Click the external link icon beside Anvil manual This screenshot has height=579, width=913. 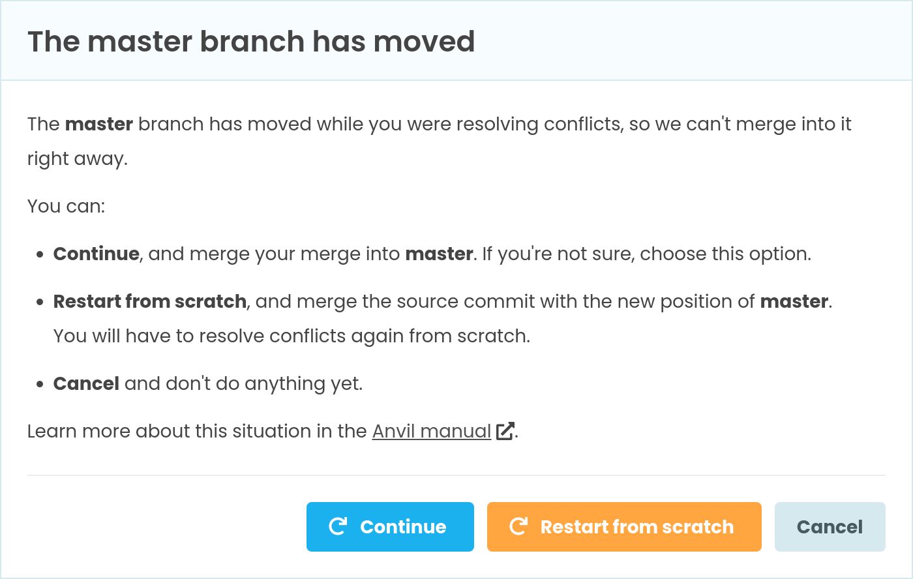click(505, 432)
